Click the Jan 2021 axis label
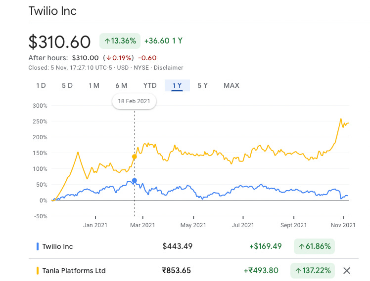This screenshot has width=370, height=281. click(95, 225)
